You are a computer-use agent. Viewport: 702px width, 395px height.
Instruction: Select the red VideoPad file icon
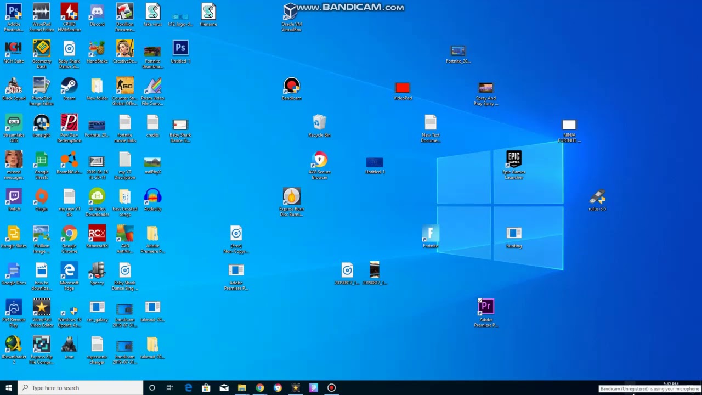click(403, 91)
